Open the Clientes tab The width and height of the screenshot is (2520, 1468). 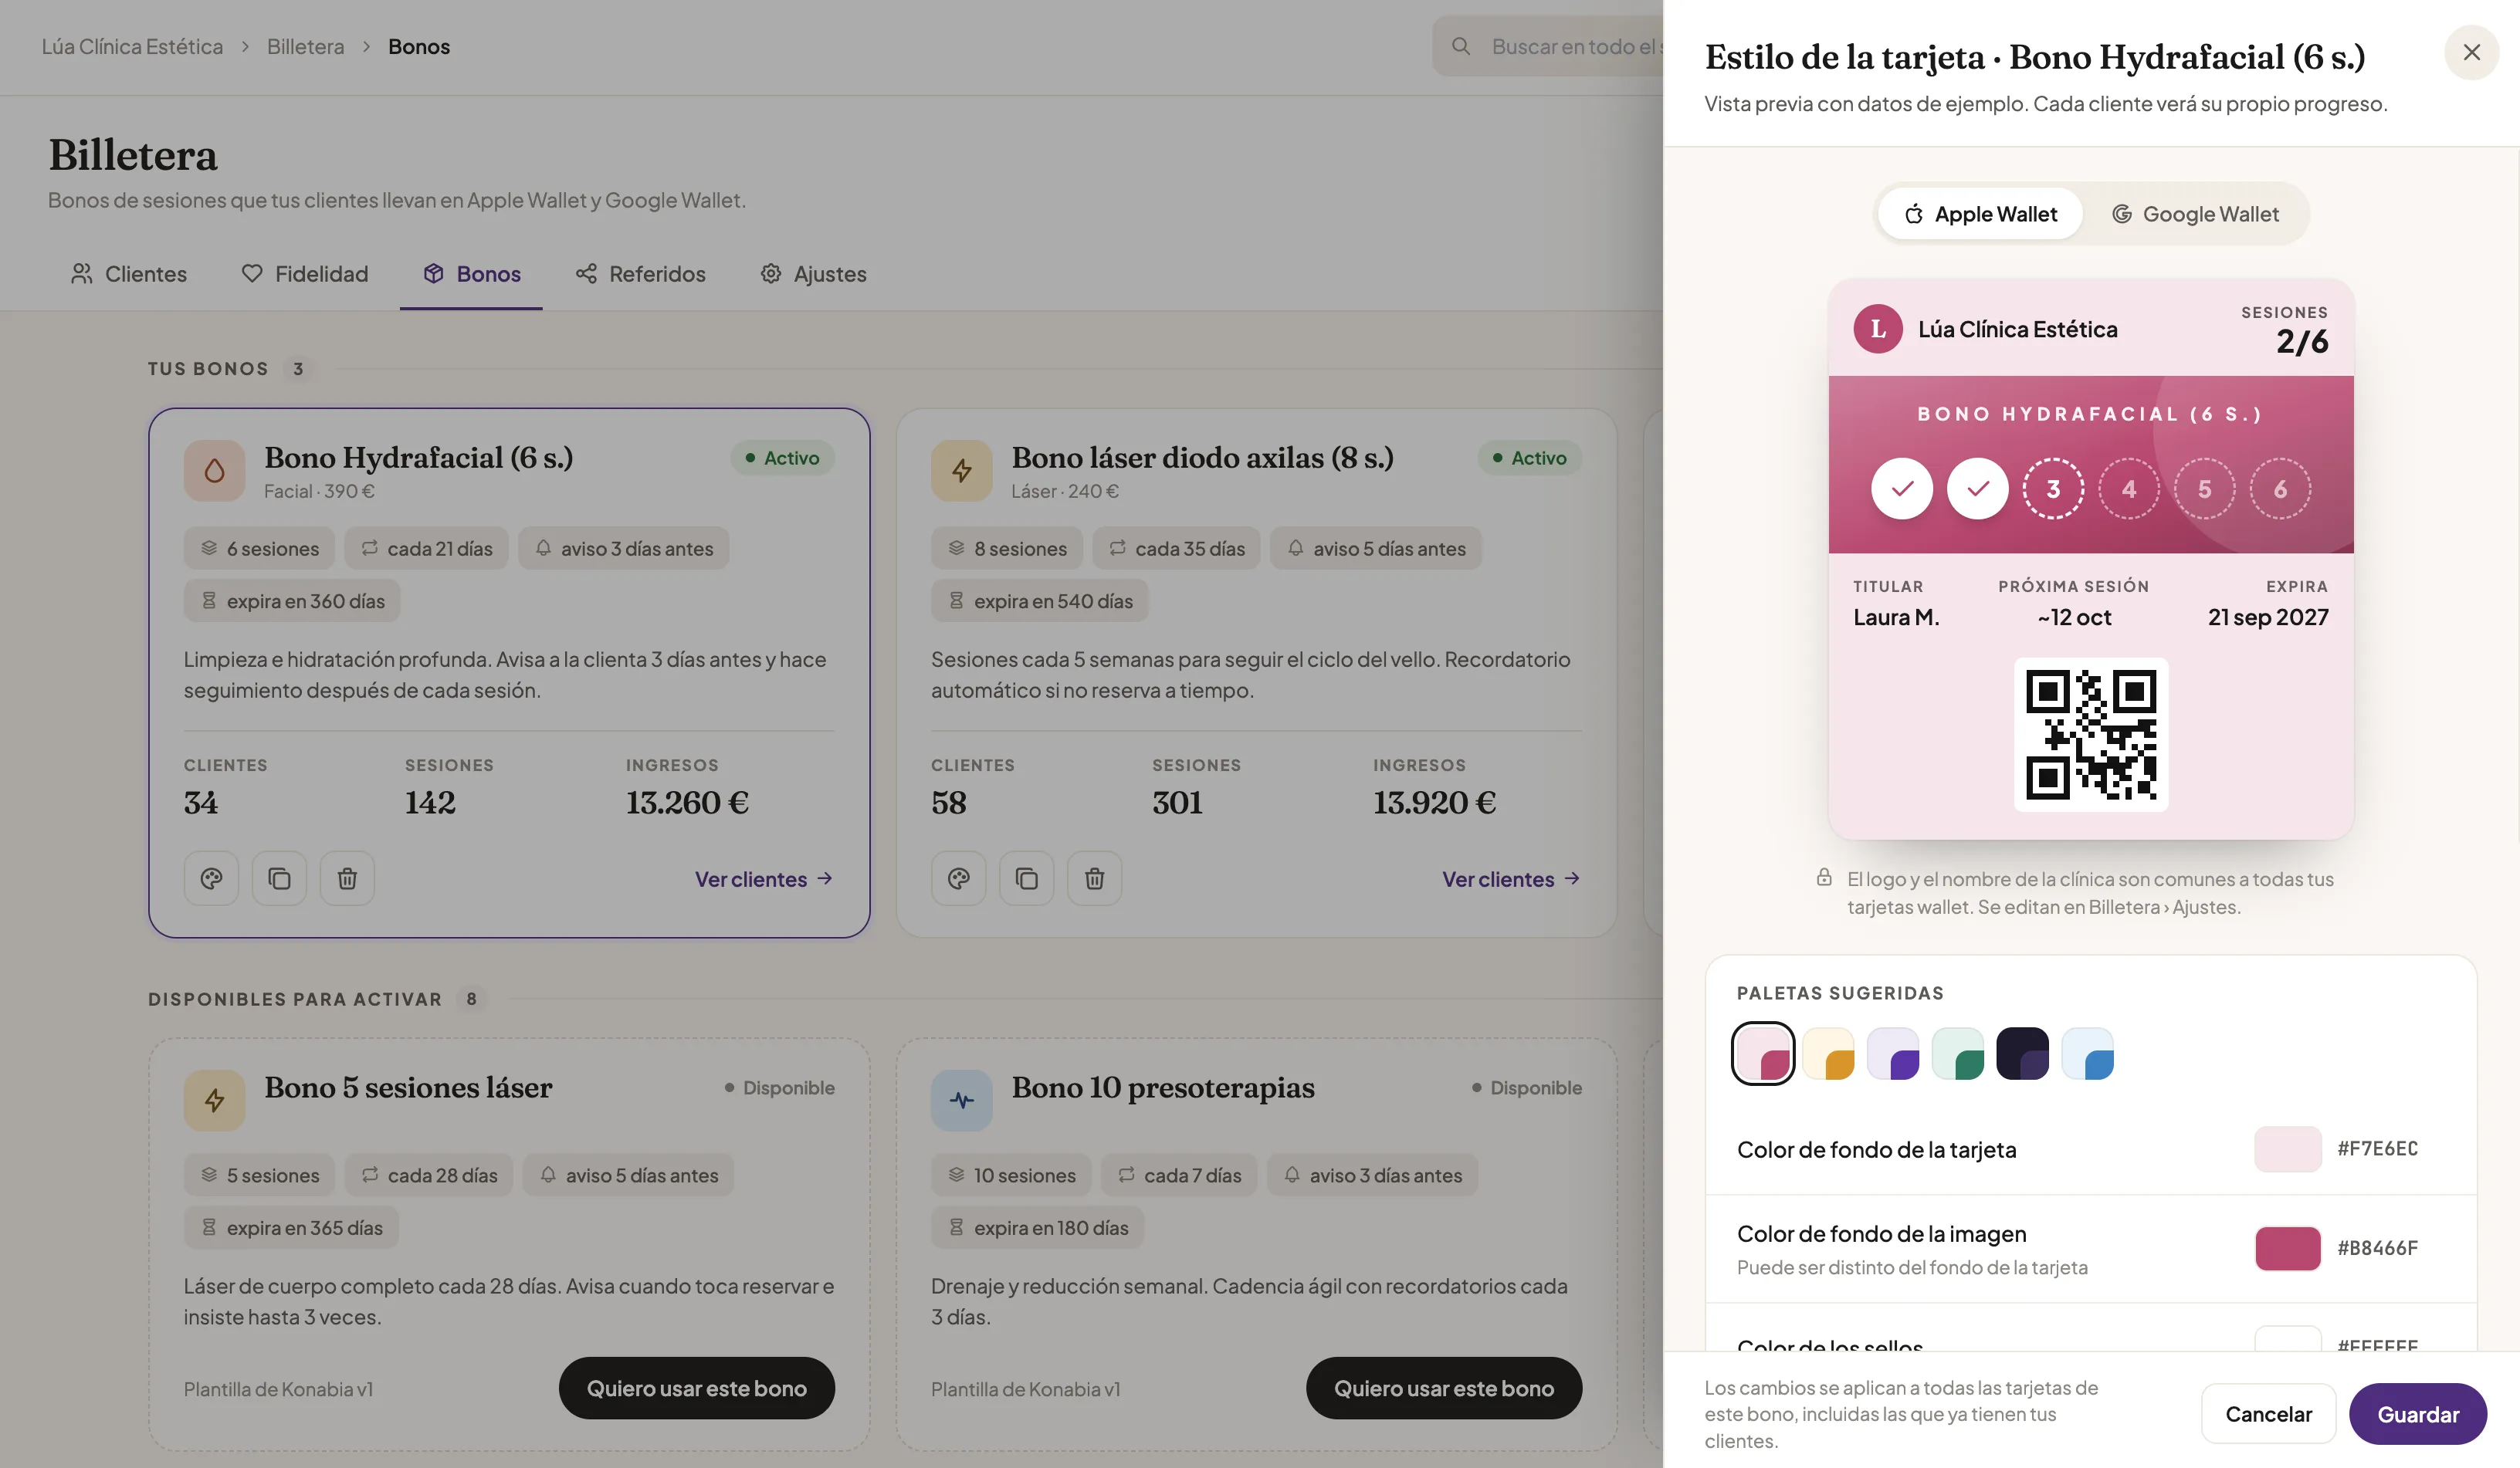tap(129, 274)
